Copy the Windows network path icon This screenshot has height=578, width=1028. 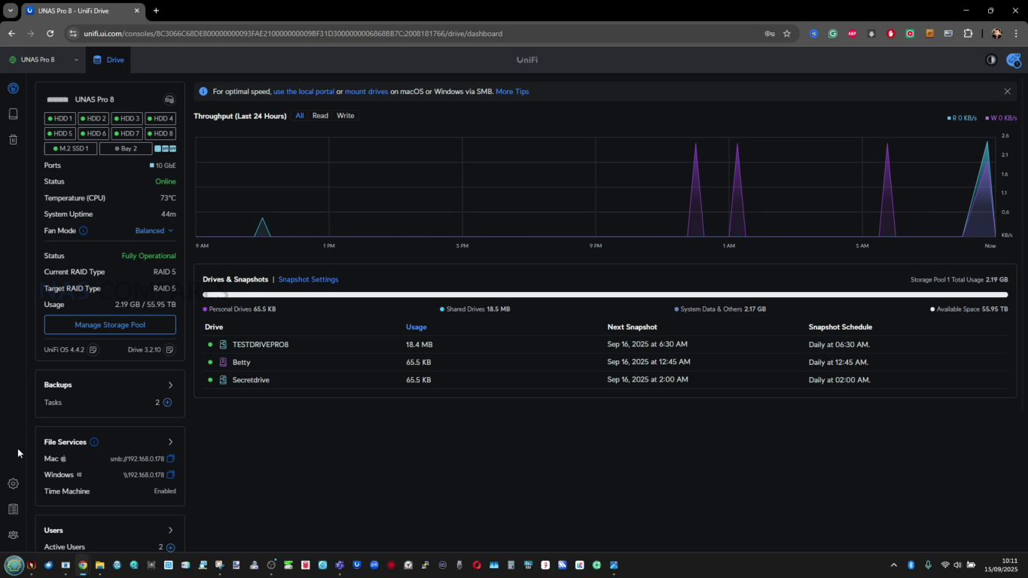tap(170, 475)
